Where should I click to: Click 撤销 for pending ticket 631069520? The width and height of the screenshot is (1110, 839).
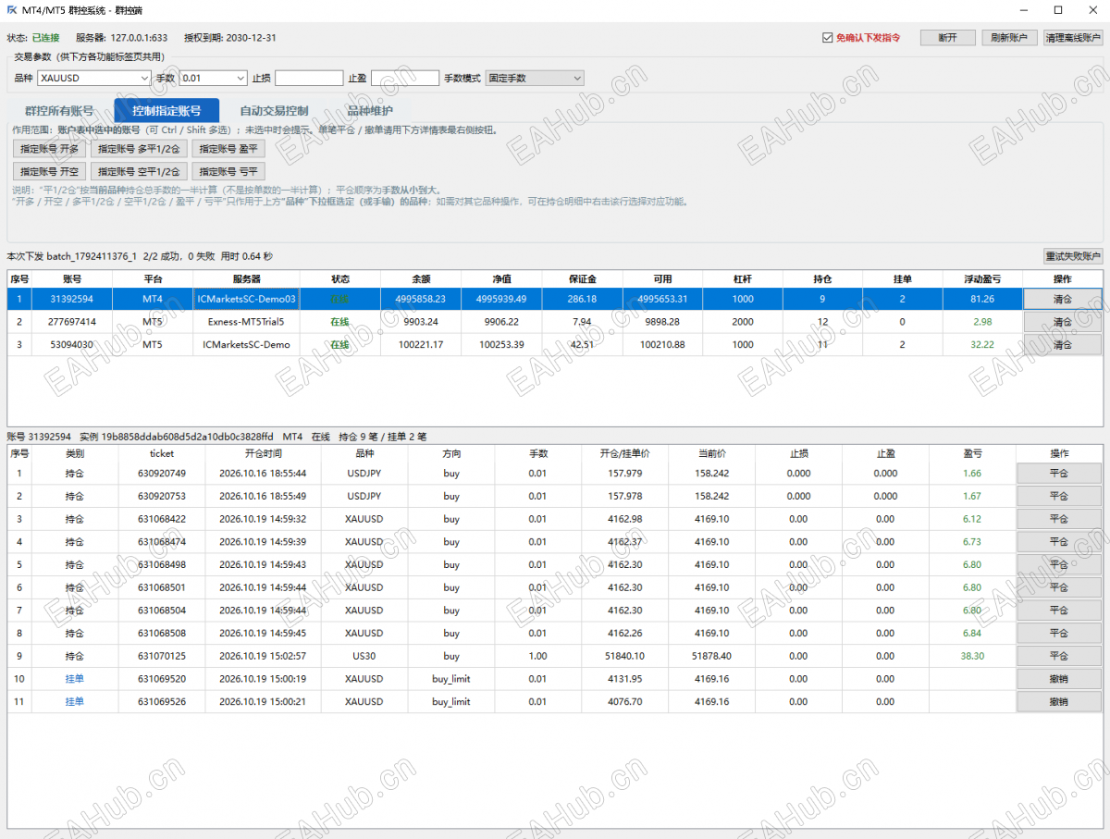[x=1059, y=679]
